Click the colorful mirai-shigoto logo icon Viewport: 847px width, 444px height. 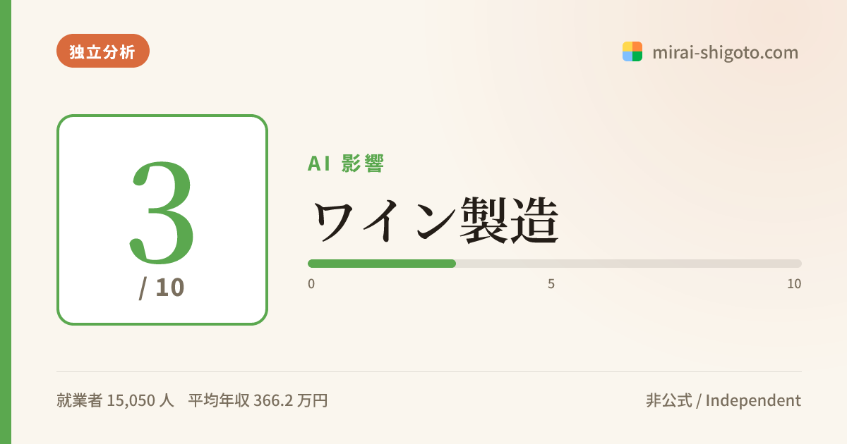(632, 51)
